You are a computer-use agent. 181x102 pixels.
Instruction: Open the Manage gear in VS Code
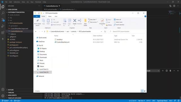click(3, 96)
